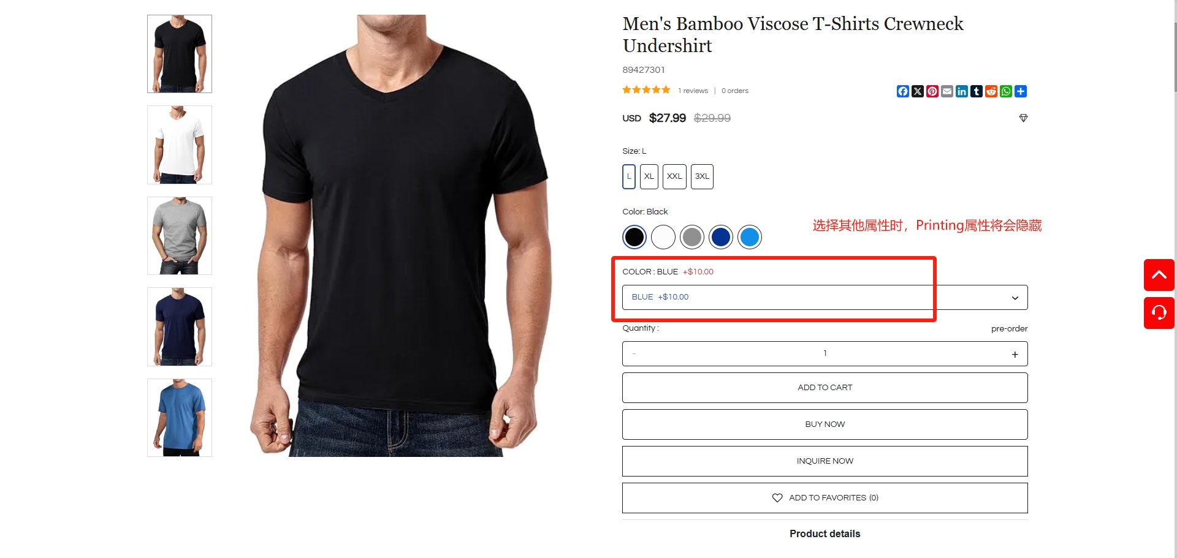Open the customer support headset button
The image size is (1177, 558).
pos(1159,313)
